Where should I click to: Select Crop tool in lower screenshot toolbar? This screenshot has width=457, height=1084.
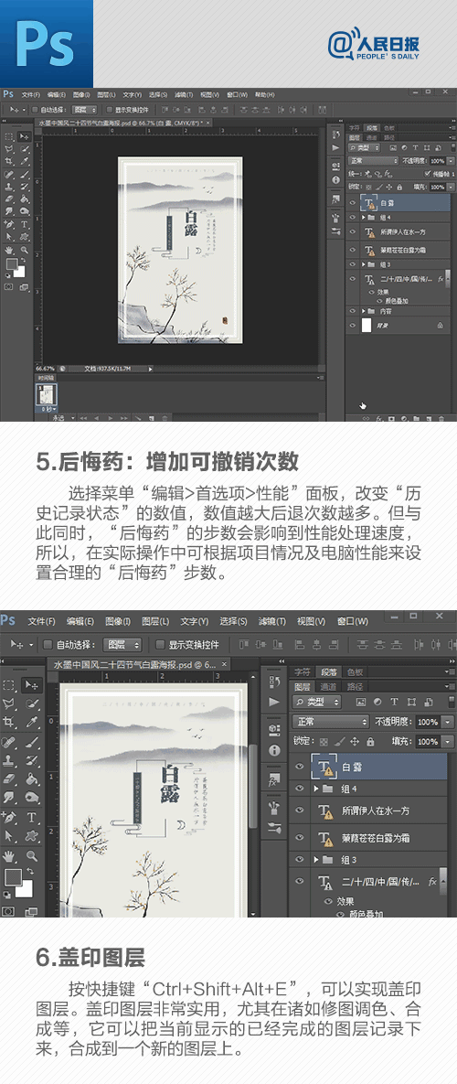[x=10, y=724]
